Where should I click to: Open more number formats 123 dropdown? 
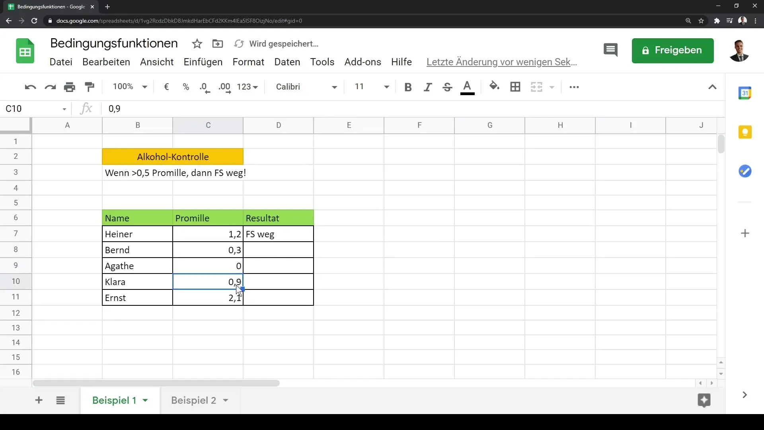[248, 87]
